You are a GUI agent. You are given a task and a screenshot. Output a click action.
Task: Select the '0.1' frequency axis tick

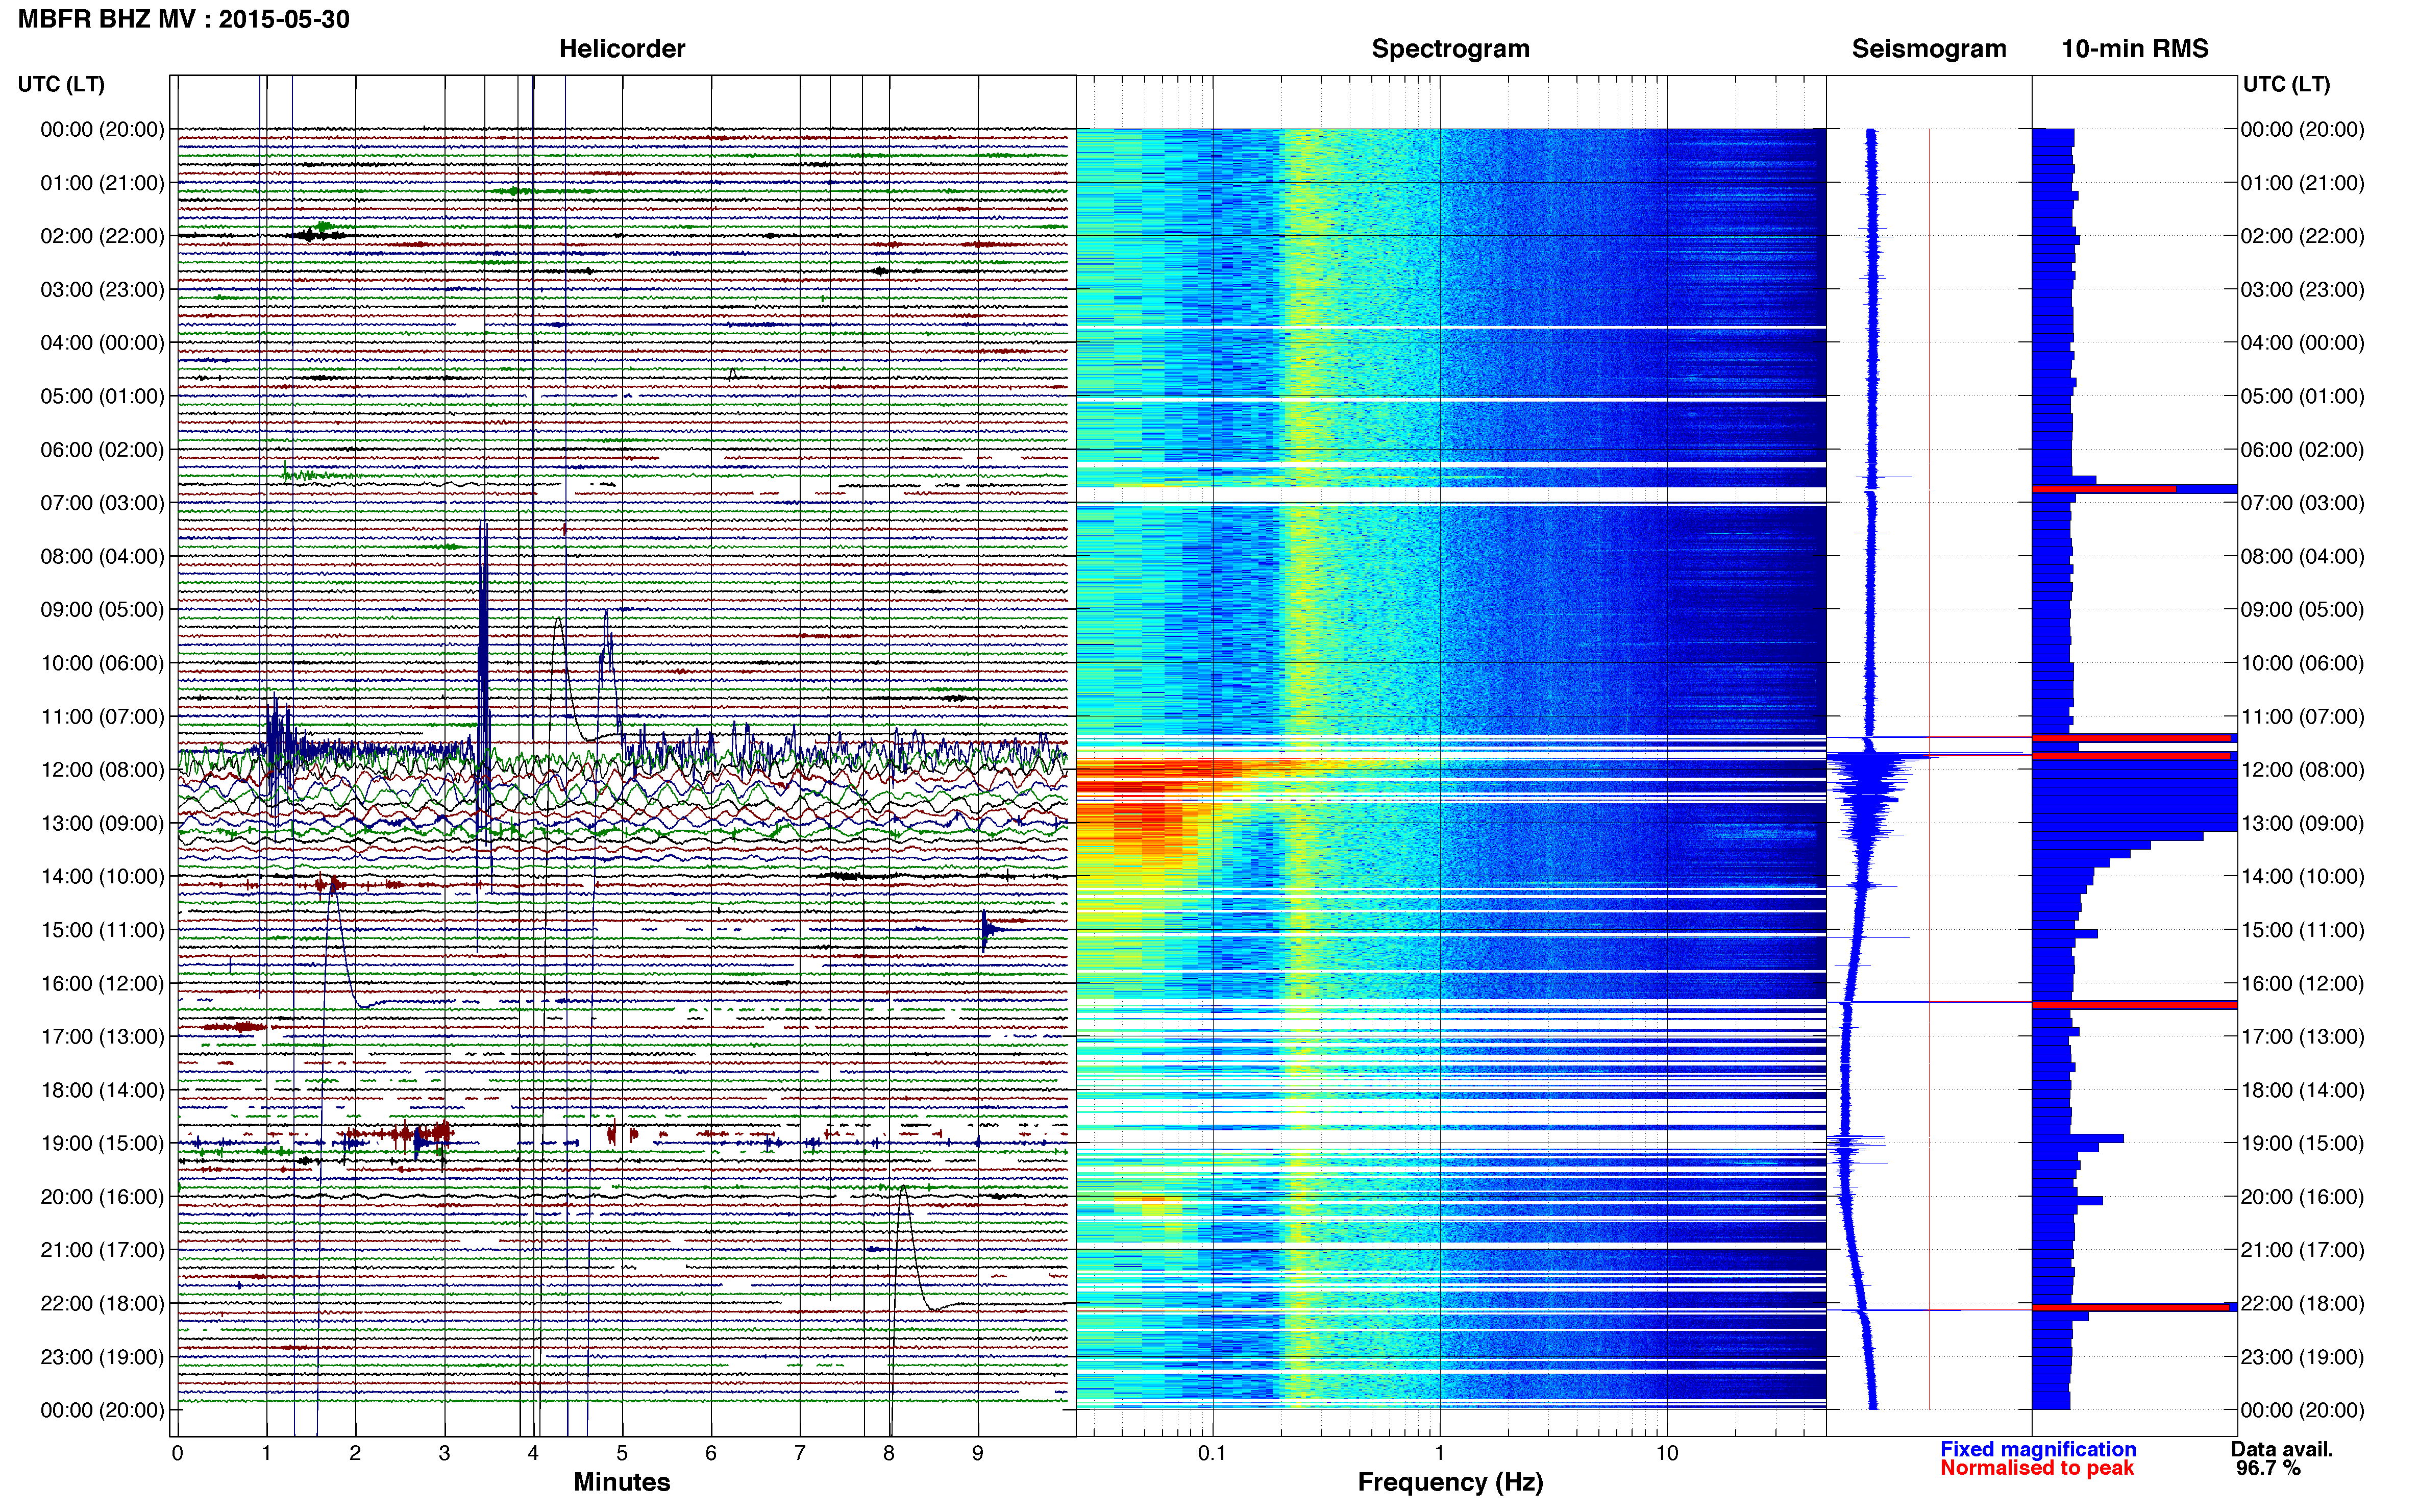click(1212, 1454)
